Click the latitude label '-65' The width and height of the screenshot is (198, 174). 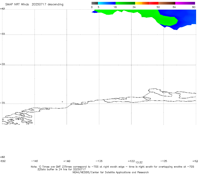click(x=2, y=34)
